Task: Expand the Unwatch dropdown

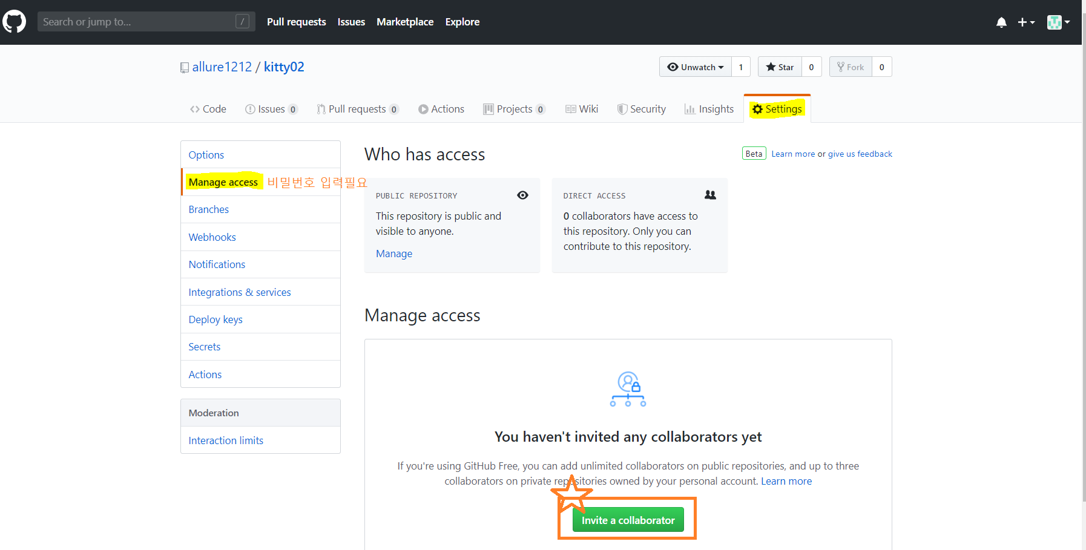Action: [696, 67]
